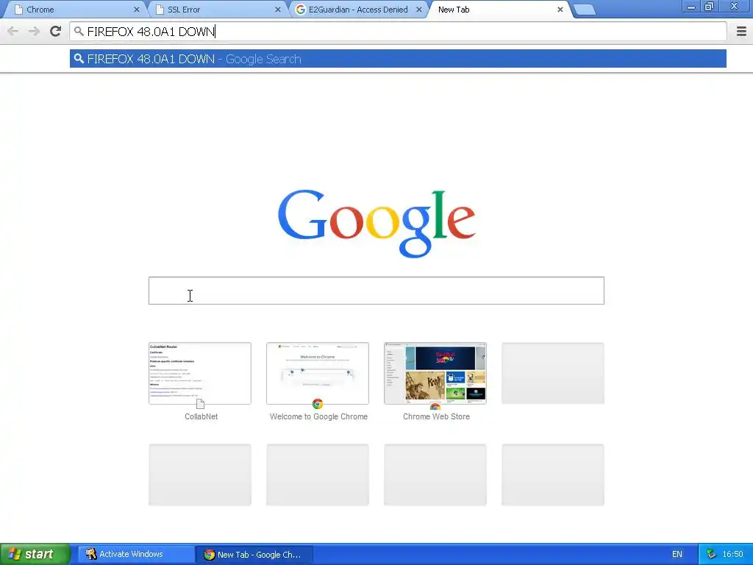
Task: Open the Welcome to Google Chrome thumbnail
Action: pyautogui.click(x=318, y=373)
